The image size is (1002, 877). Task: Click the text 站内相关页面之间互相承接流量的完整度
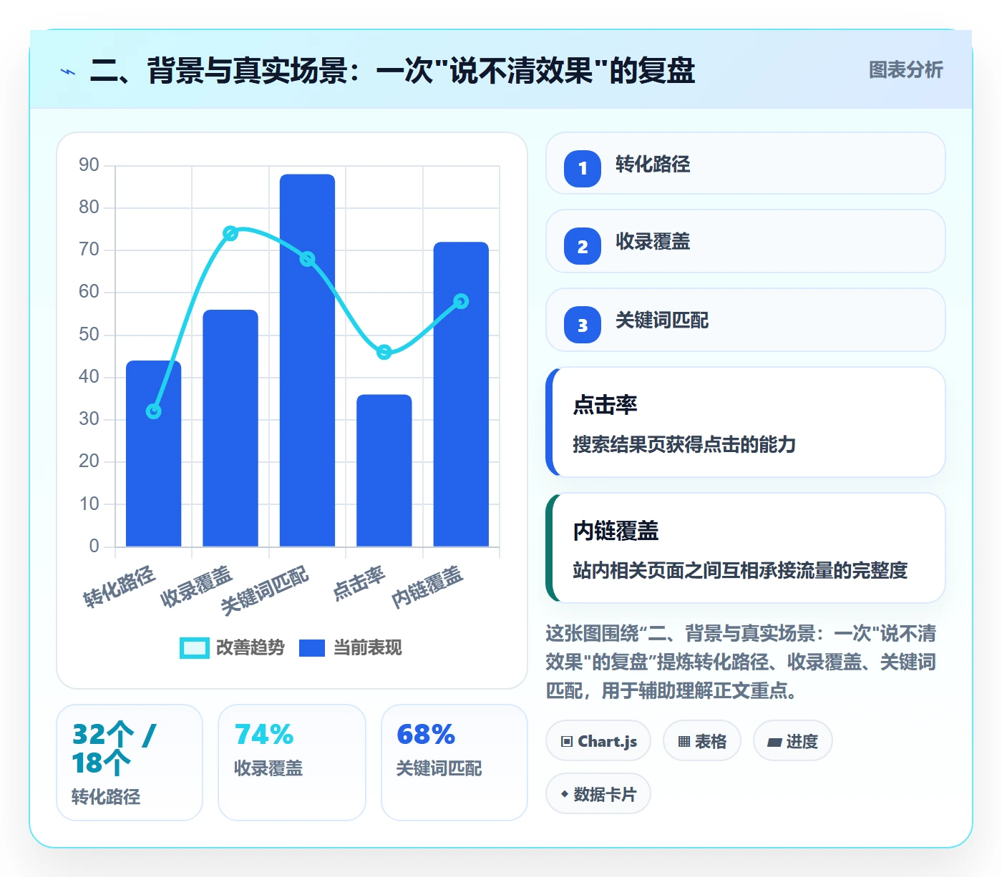(x=740, y=570)
